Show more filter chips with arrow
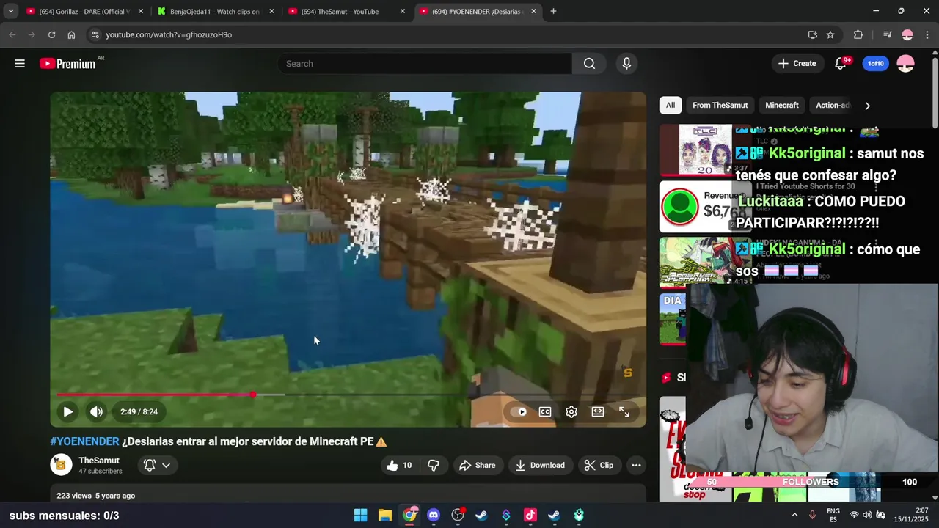Screen dimensions: 939x528 tap(867, 106)
